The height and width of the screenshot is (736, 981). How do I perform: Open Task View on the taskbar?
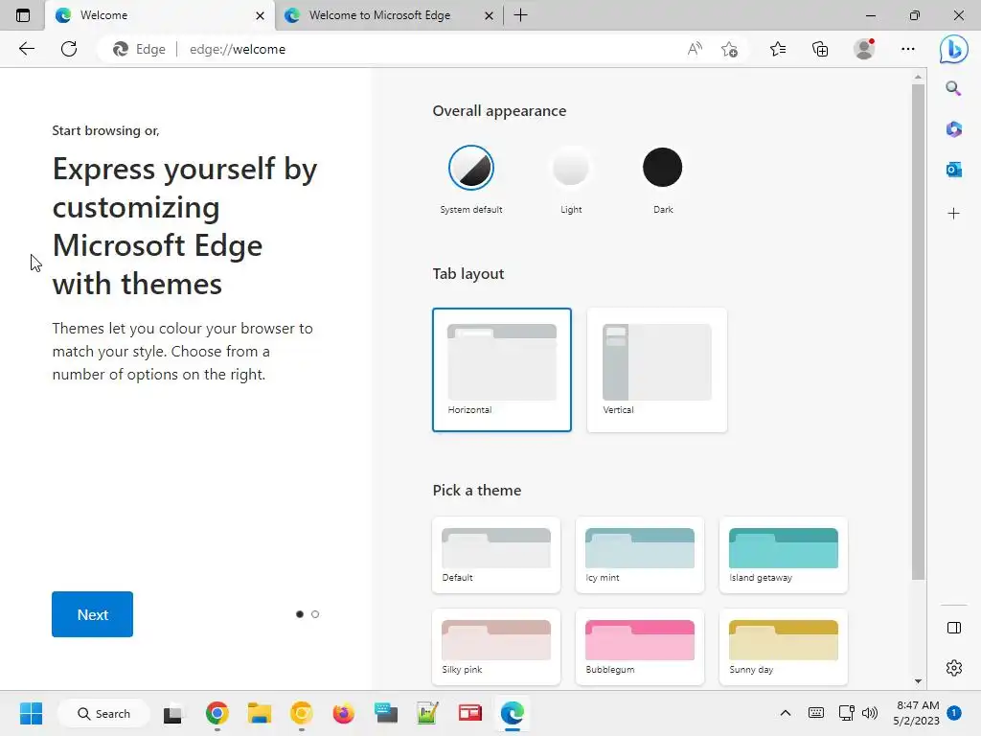[x=172, y=713]
